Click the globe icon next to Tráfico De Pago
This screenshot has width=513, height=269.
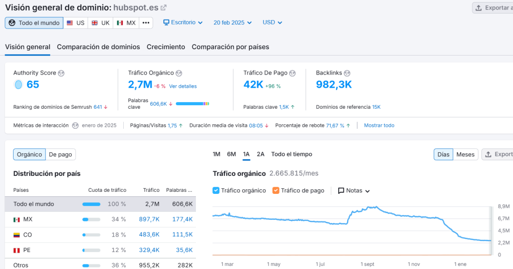pos(293,73)
